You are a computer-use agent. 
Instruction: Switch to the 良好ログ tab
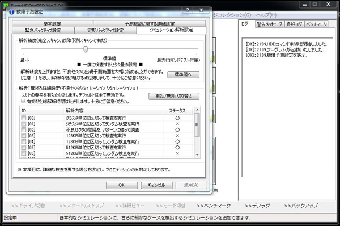click(294, 24)
